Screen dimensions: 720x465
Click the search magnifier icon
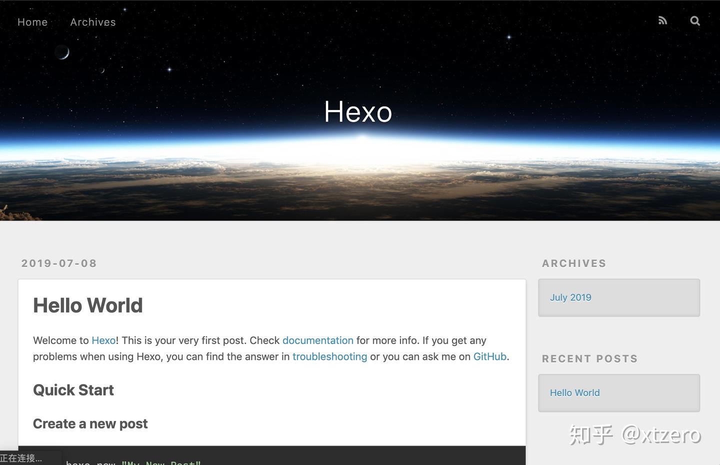coord(695,20)
